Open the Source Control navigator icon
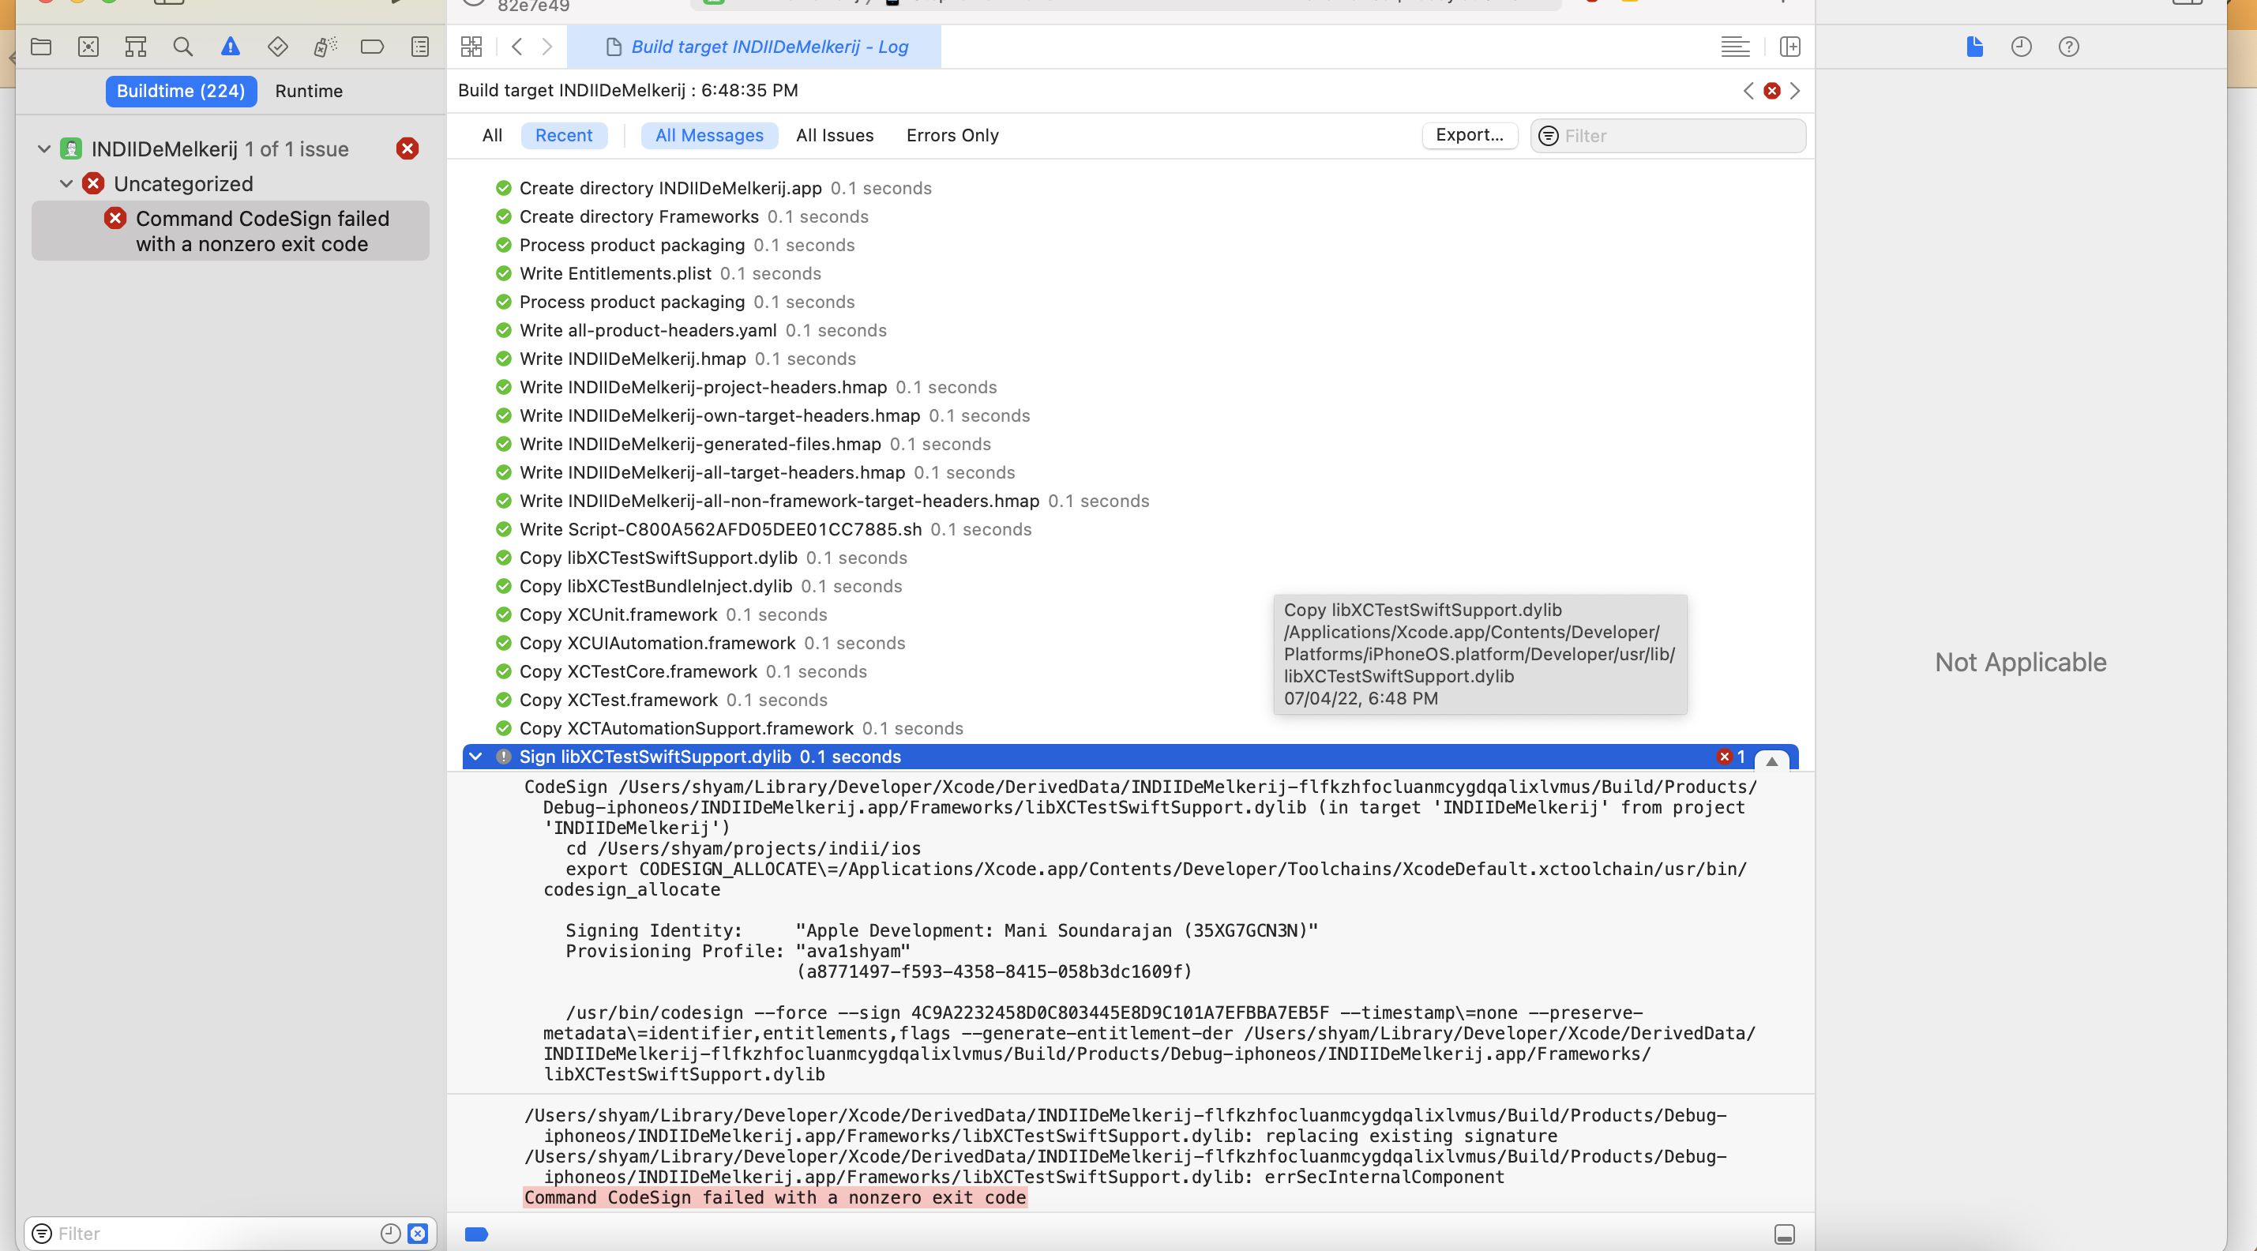 88,47
